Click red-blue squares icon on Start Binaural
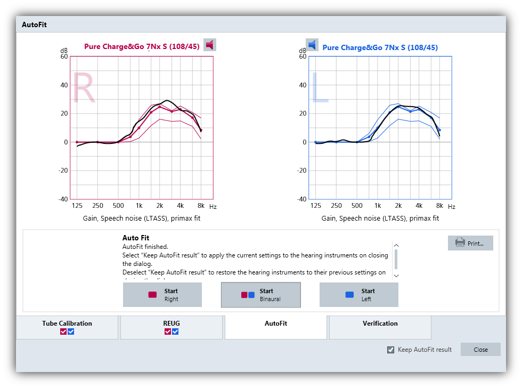Image resolution: width=522 pixels, height=388 pixels. (x=248, y=295)
